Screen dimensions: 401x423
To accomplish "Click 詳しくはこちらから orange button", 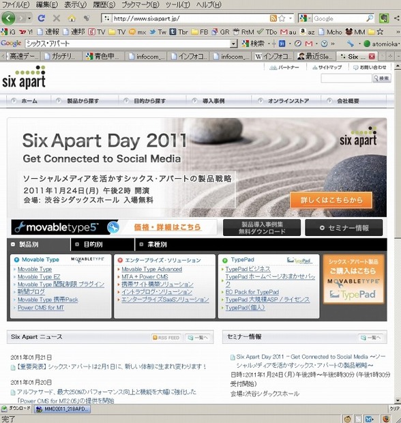I will 331,200.
